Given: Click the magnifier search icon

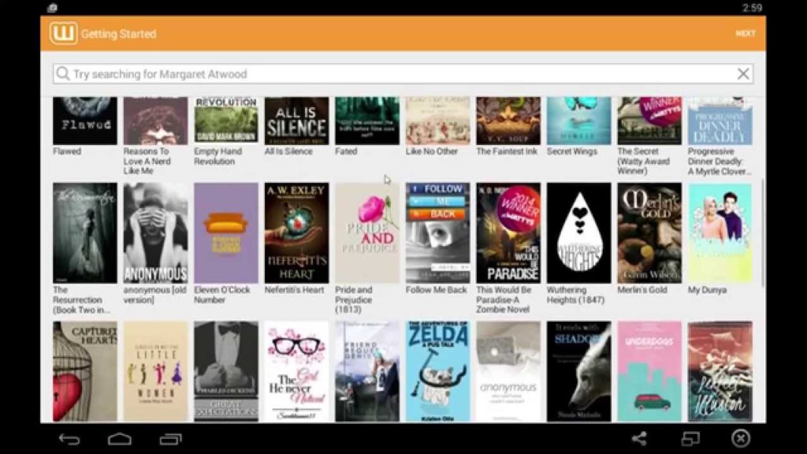Looking at the screenshot, I should coord(63,73).
